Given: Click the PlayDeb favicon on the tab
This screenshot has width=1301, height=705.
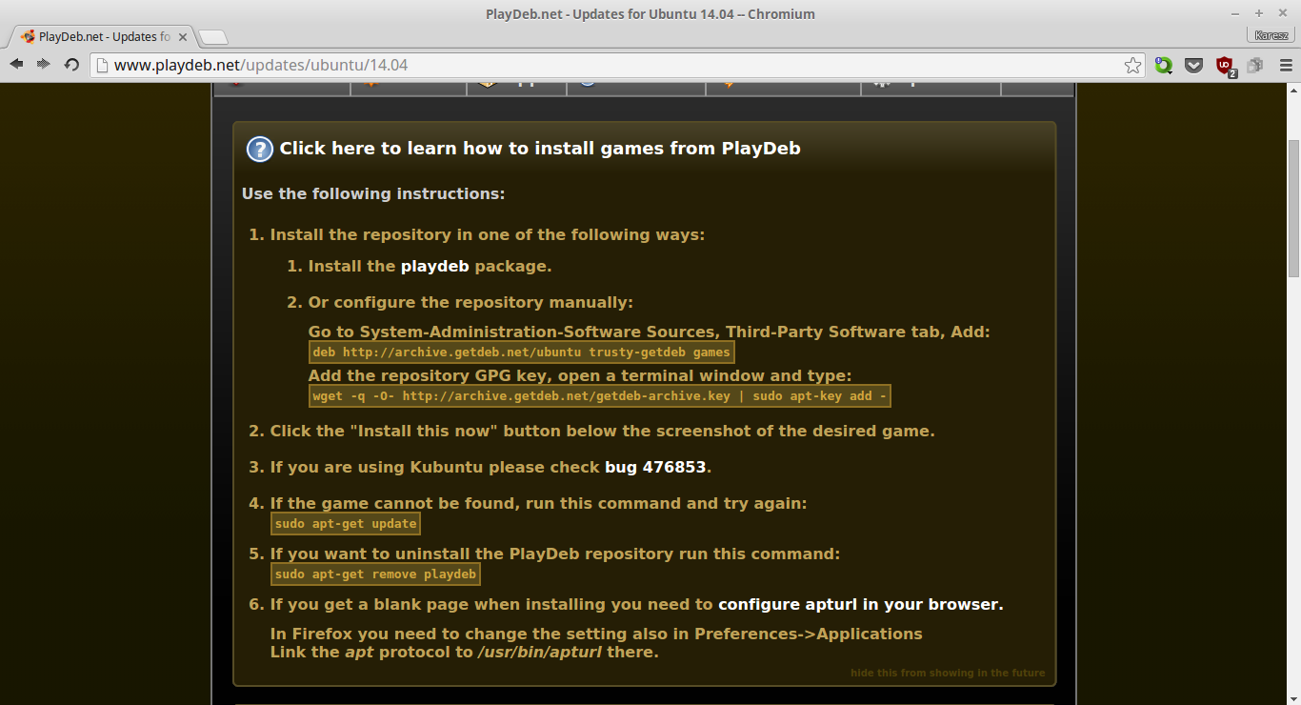Looking at the screenshot, I should [x=28, y=36].
